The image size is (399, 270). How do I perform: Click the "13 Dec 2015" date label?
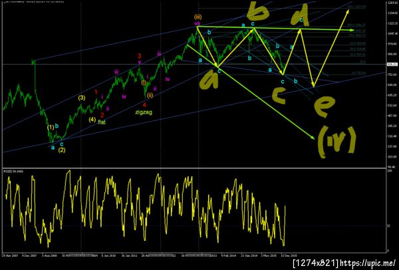289,255
